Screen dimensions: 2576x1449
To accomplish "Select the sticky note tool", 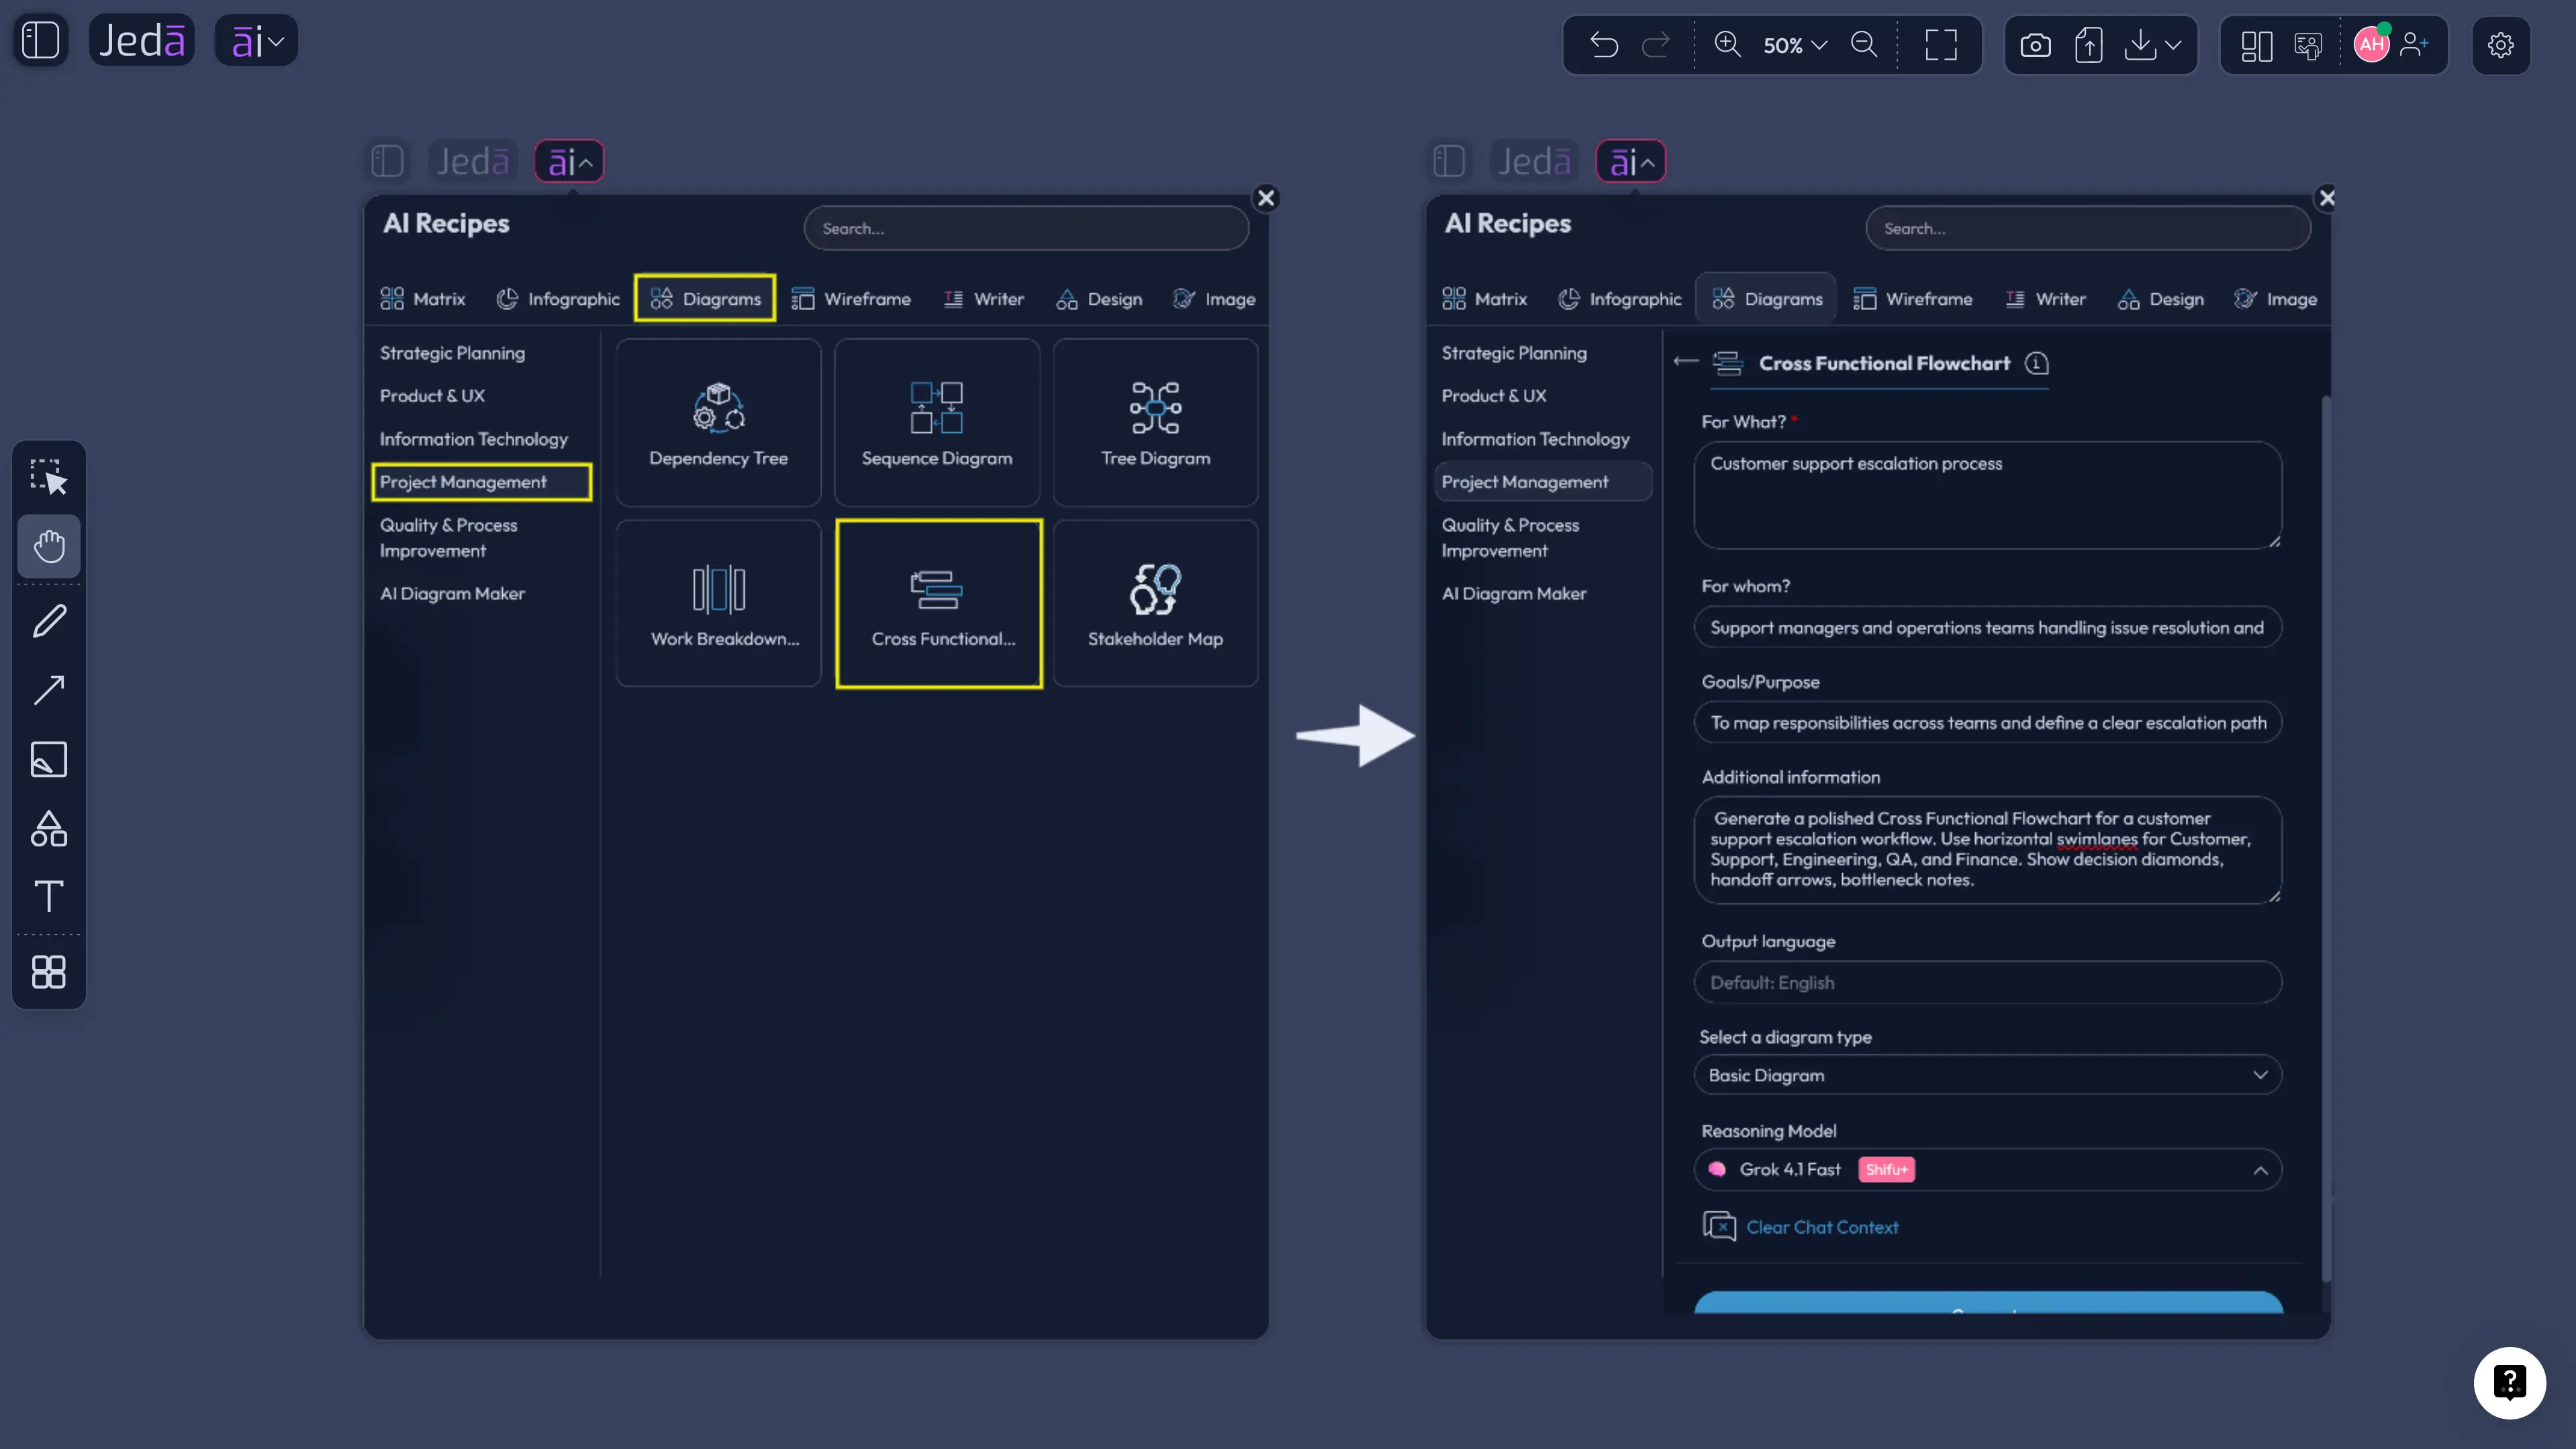I will [49, 759].
